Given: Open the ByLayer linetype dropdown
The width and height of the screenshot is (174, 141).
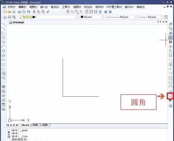Looking at the screenshot, I should 121,17.
